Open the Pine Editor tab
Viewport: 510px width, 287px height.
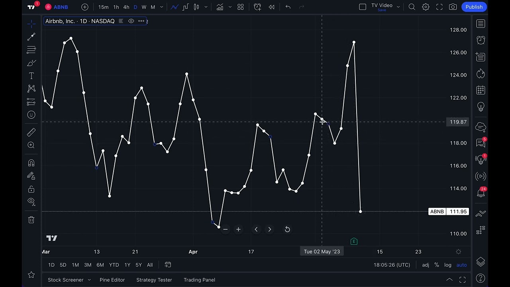tap(112, 280)
